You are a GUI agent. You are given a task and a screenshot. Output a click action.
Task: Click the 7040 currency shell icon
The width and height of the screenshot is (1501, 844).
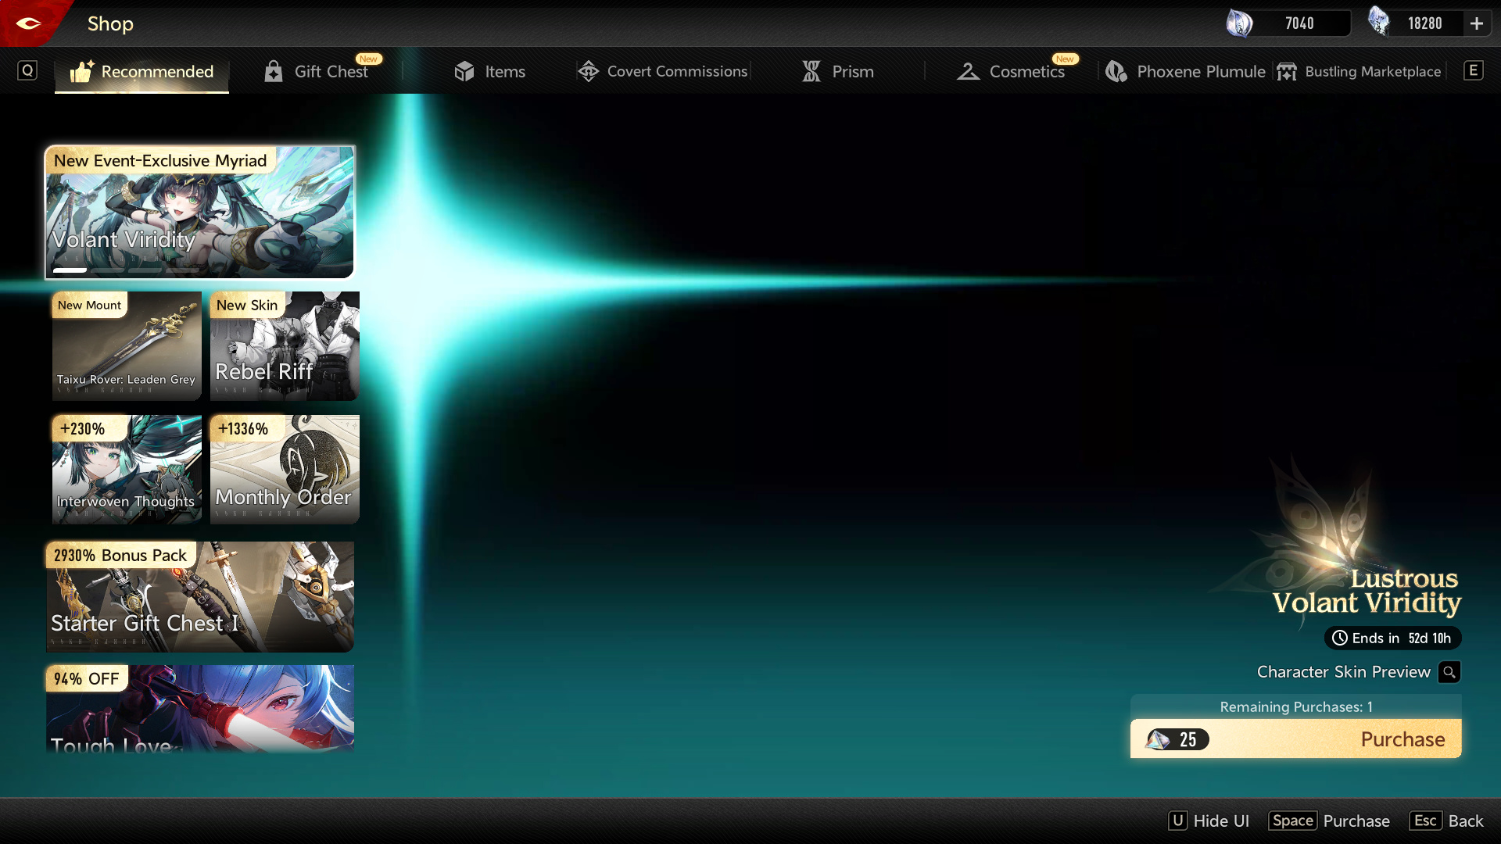coord(1239,23)
